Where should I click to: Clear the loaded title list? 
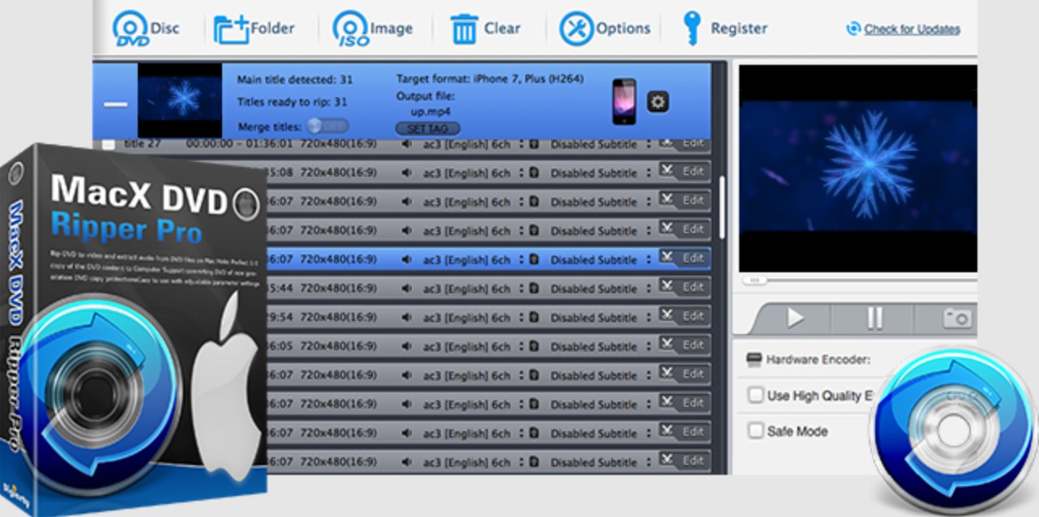tap(485, 29)
